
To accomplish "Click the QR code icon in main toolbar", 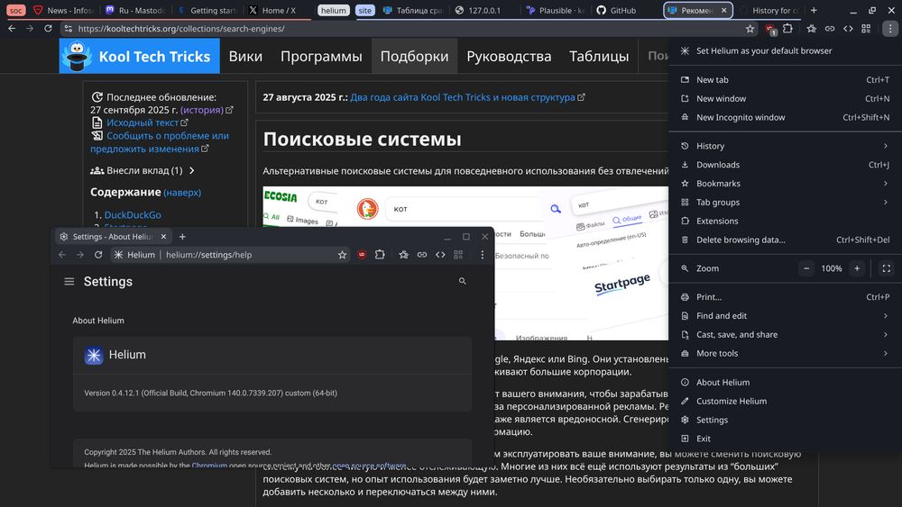I will [x=866, y=28].
